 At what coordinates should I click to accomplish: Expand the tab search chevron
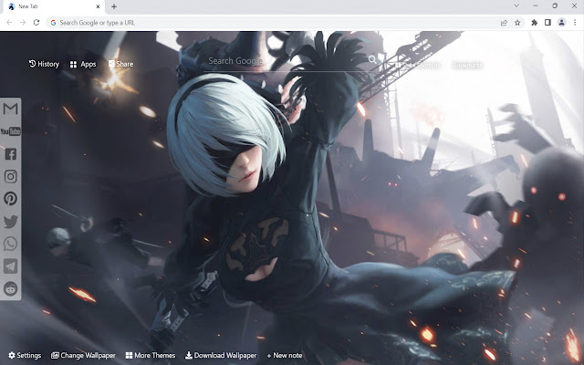516,5
